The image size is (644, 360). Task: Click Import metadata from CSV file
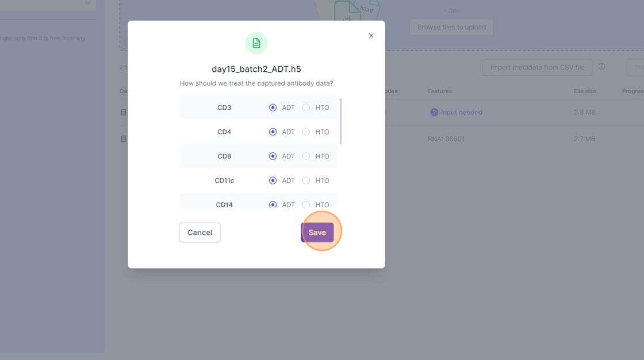(x=537, y=67)
